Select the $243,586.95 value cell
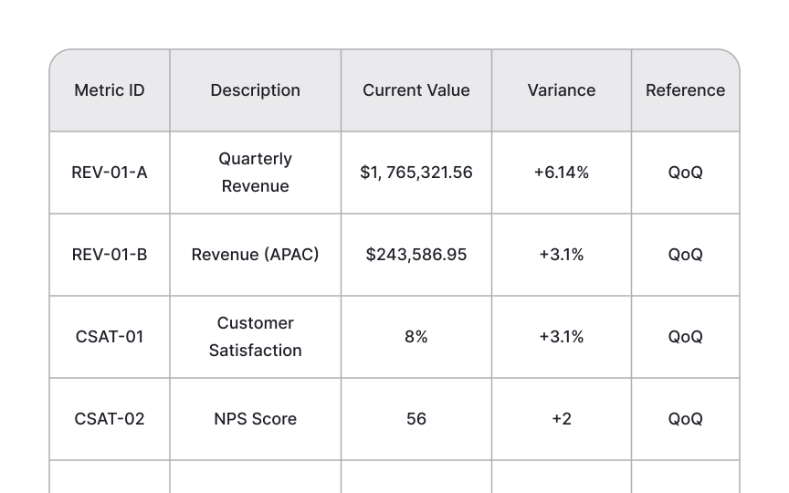The width and height of the screenshot is (789, 493). click(416, 255)
